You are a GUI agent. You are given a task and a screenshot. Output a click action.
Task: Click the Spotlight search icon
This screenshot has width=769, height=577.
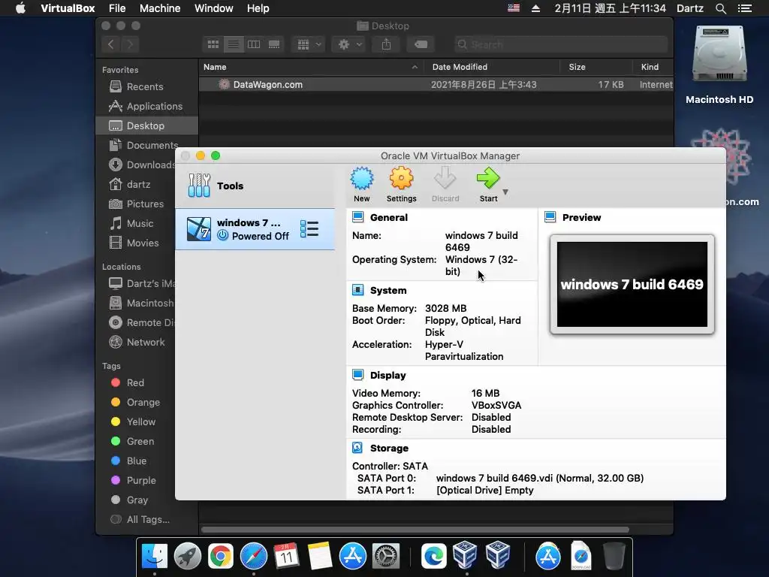720,8
